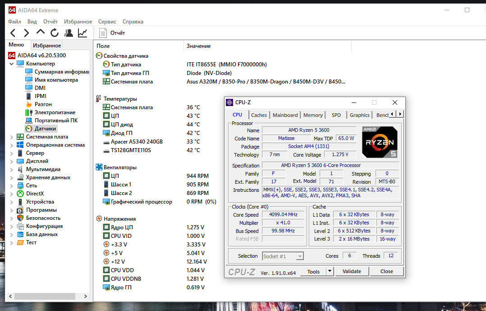Expand the Сервер tree node

11,153
